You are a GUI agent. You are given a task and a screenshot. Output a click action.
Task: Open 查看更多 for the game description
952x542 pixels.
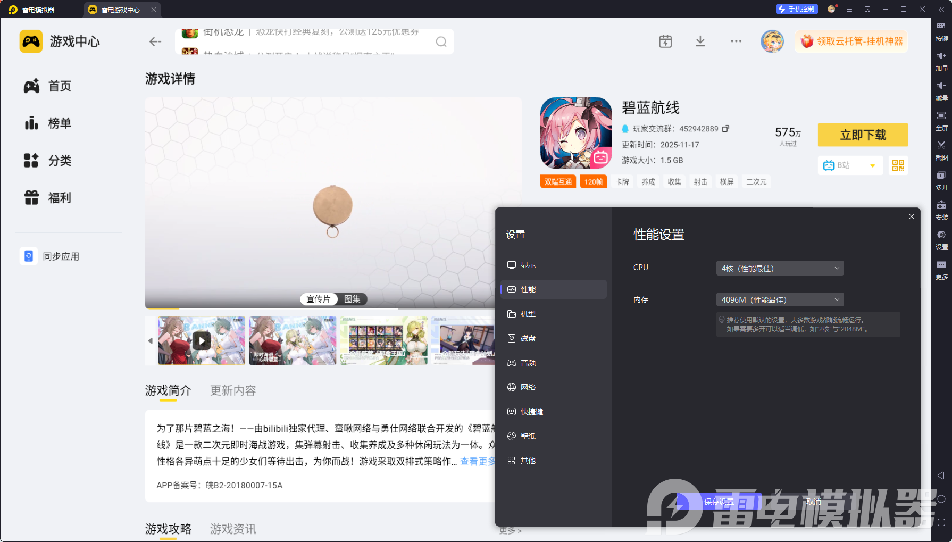tap(477, 461)
